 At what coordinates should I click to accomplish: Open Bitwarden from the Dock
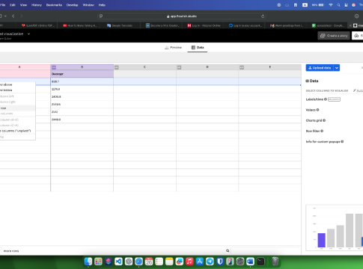(220, 262)
